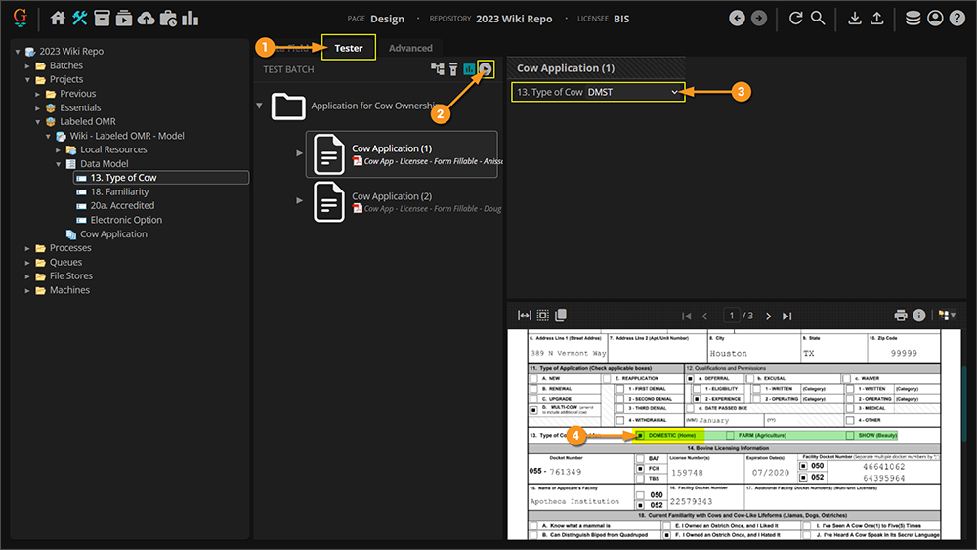Click the info icon in document viewer
The width and height of the screenshot is (977, 550).
tap(919, 316)
